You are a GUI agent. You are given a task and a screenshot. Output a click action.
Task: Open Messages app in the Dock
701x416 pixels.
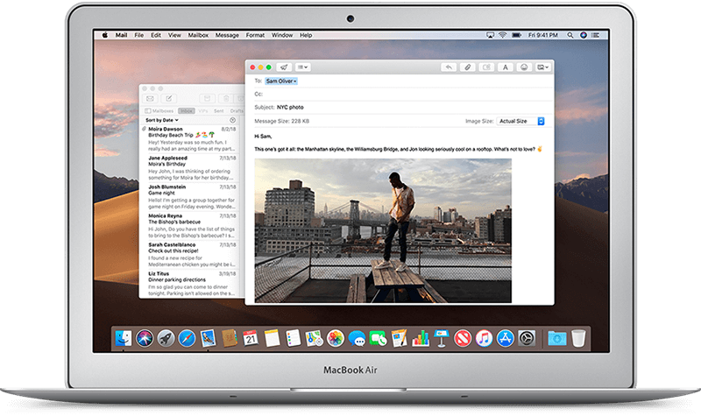(x=355, y=336)
